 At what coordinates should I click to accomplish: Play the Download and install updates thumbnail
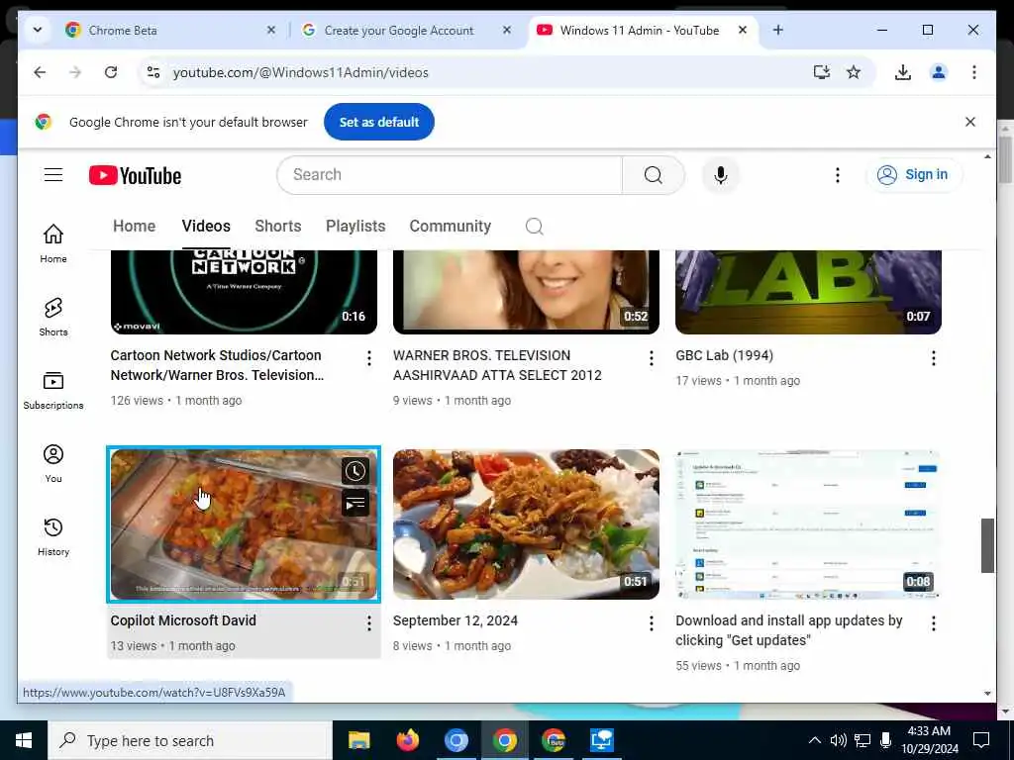tap(808, 524)
